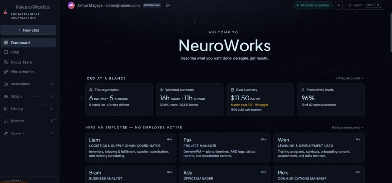This screenshot has width=392, height=183.
Task: Expand the Library section chevron
Action: coord(51,109)
